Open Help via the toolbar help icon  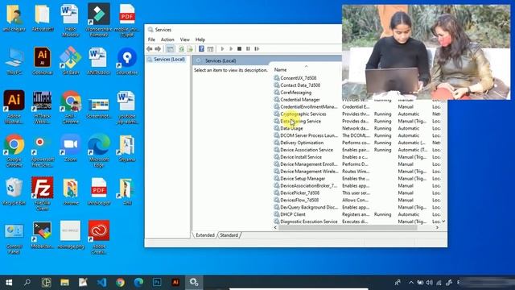pos(201,49)
